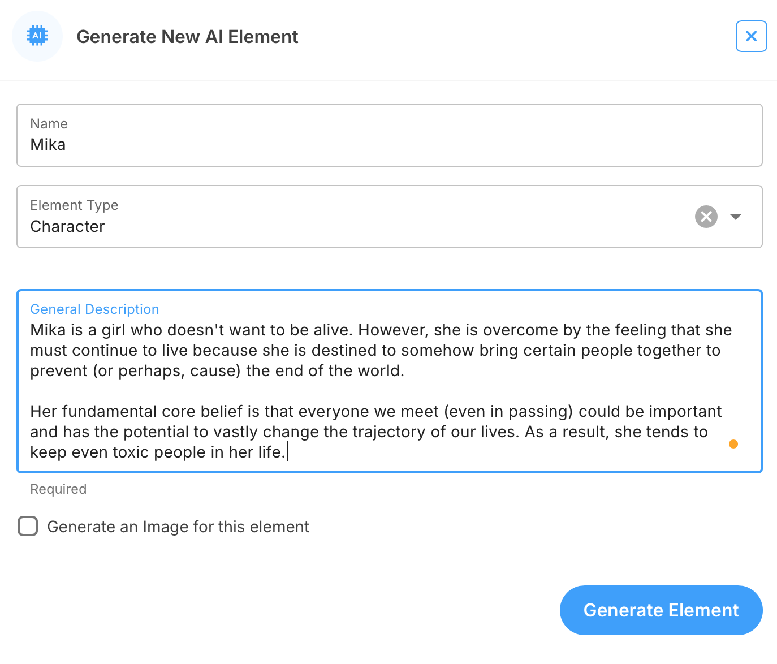Click the AI chip icon in header
777x664 pixels.
37,36
